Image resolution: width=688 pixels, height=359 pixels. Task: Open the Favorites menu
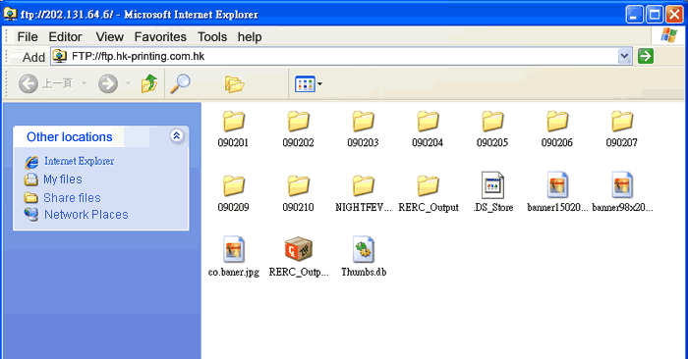[160, 36]
